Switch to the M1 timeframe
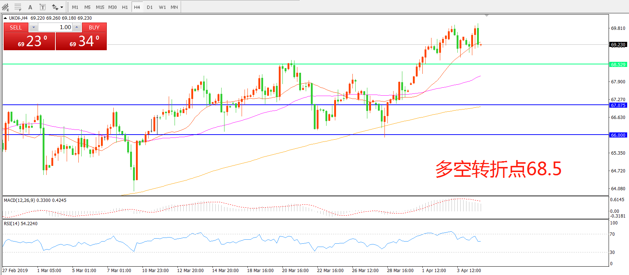The width and height of the screenshot is (629, 275). (x=75, y=7)
